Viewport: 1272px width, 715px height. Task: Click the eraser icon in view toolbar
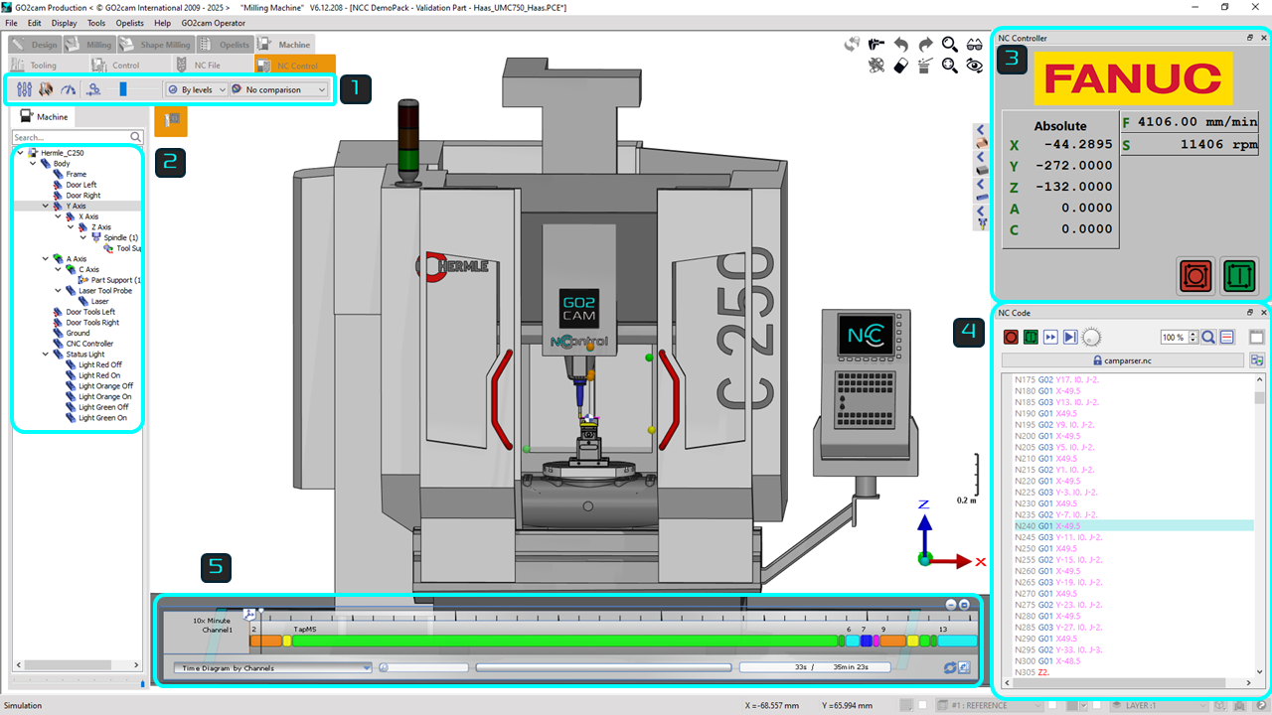coord(900,66)
